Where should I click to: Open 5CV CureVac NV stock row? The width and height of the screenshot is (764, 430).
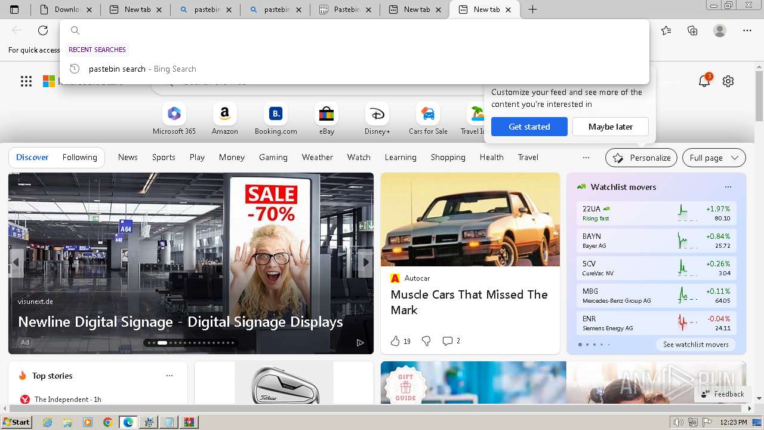[657, 268]
